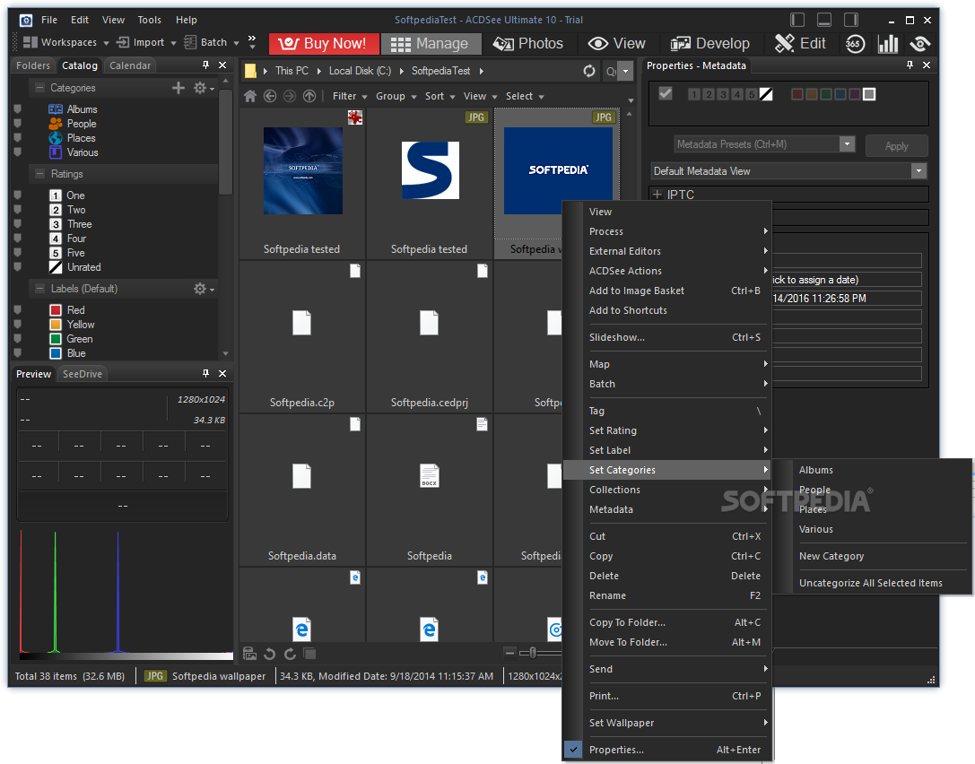Click the People category icon

point(56,124)
